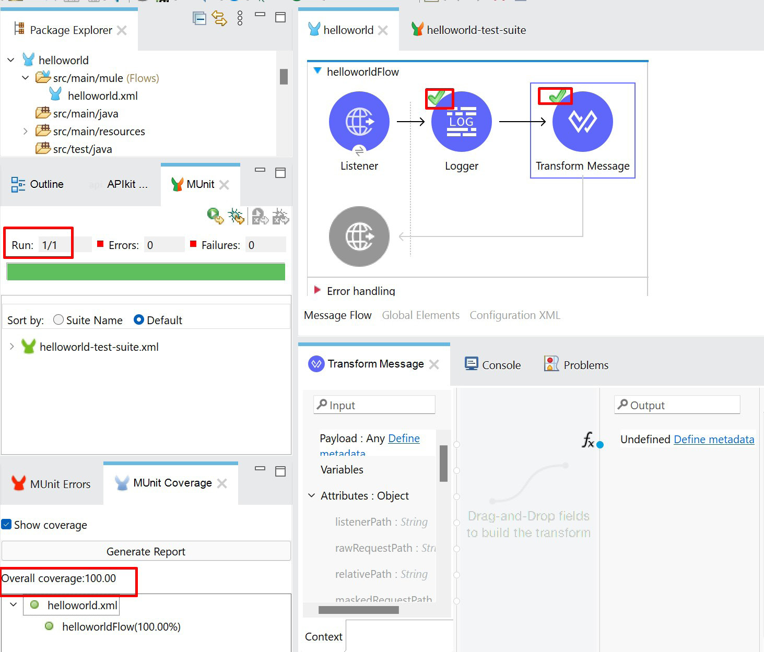The height and width of the screenshot is (652, 764).
Task: Click the src/main/java folder icon
Action: [43, 113]
